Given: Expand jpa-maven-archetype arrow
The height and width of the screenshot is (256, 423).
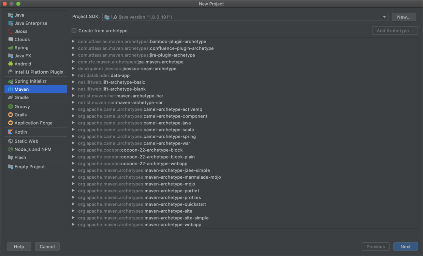Looking at the screenshot, I should 73,62.
